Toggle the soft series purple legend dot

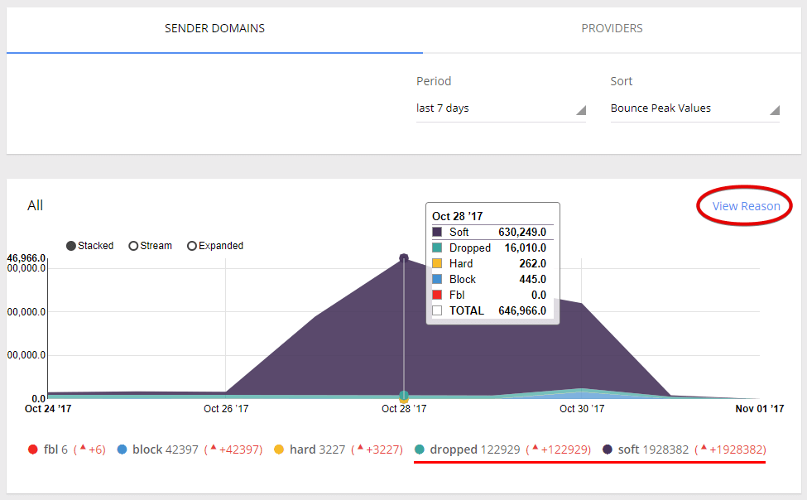point(608,450)
